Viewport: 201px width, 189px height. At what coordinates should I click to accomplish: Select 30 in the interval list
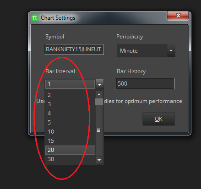pyautogui.click(x=70, y=159)
